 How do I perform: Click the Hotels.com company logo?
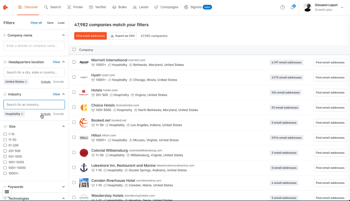pyautogui.click(x=84, y=92)
